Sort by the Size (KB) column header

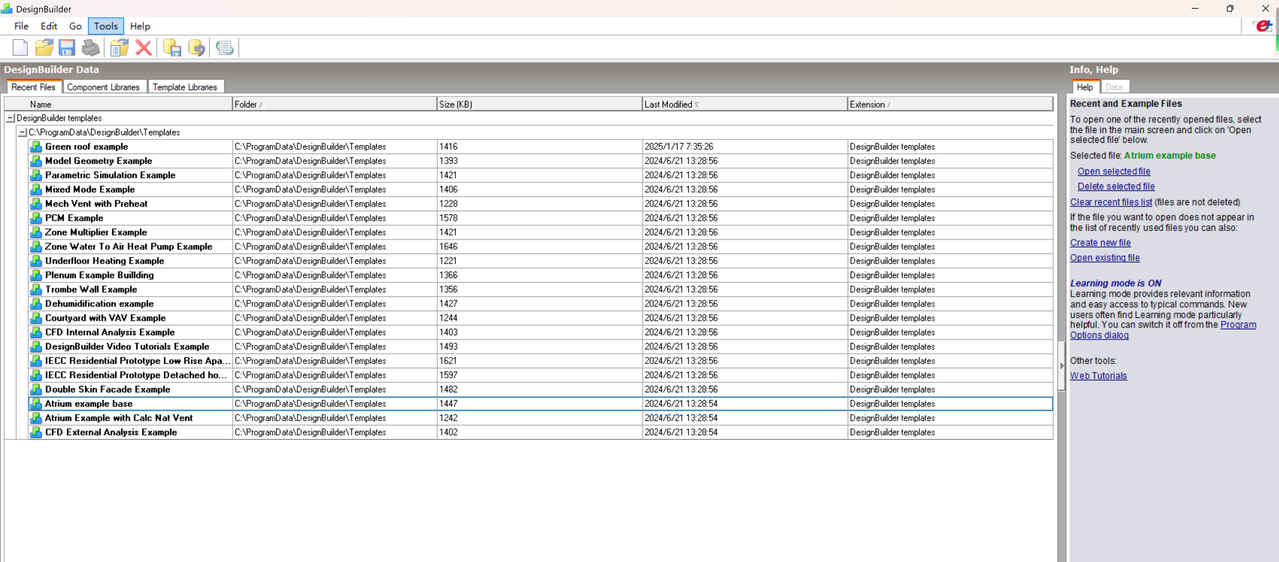pos(539,104)
